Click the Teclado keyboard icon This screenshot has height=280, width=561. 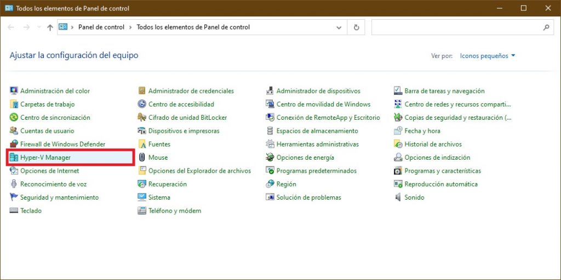pos(14,211)
